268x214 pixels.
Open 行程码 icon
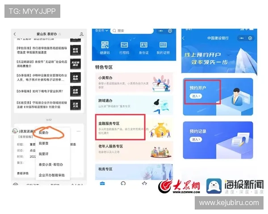124,45
